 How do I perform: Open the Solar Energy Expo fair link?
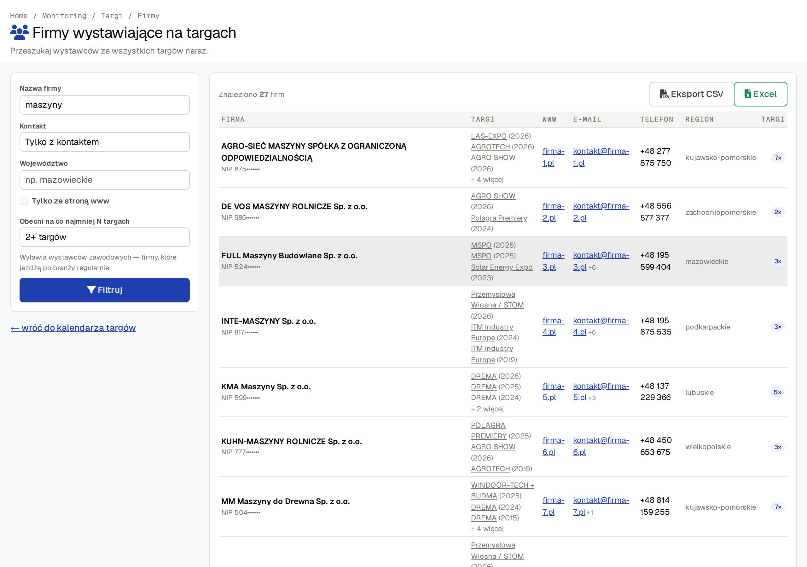click(502, 267)
